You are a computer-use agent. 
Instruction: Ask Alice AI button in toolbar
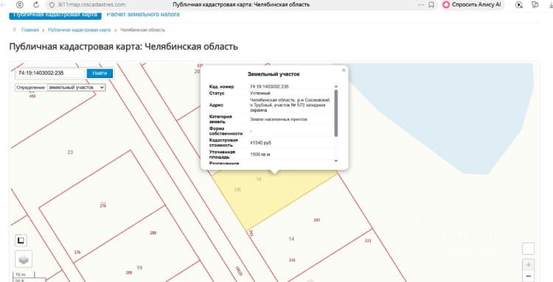pyautogui.click(x=473, y=4)
